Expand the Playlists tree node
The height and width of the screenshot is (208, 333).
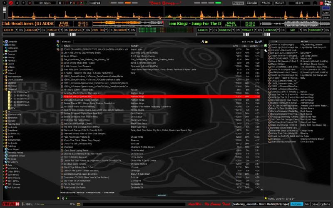[4, 61]
